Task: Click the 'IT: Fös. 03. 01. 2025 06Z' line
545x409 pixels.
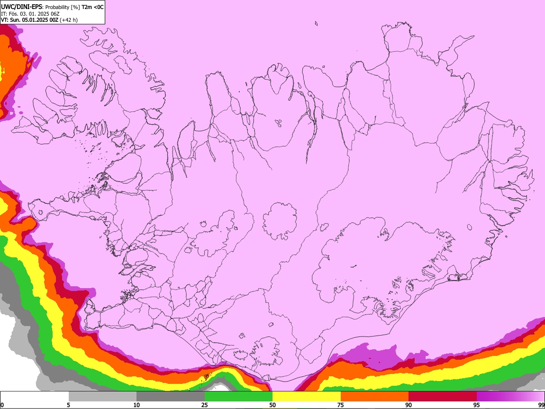Action: 30,14
